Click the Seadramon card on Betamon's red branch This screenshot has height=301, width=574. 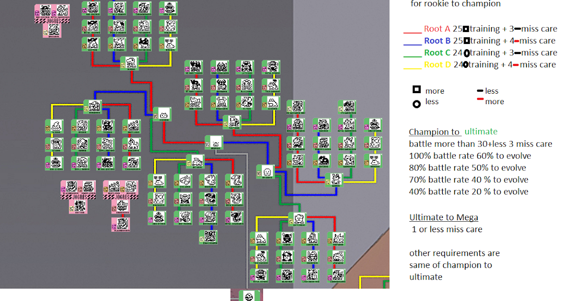(234, 181)
